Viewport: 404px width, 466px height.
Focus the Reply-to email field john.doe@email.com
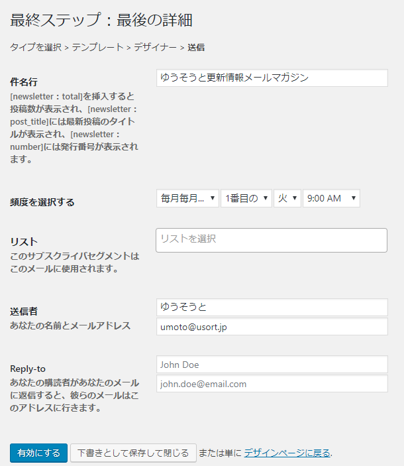click(x=272, y=384)
